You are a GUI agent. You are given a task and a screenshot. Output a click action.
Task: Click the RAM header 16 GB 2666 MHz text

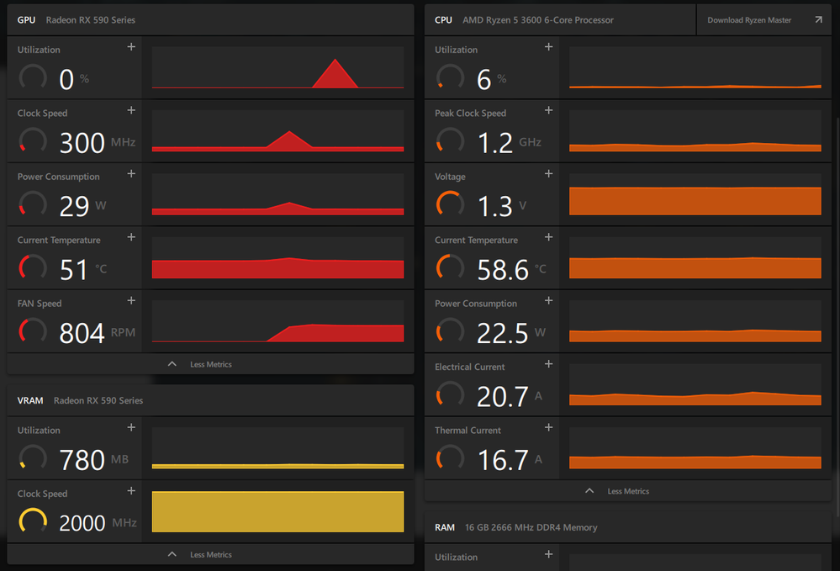(531, 527)
